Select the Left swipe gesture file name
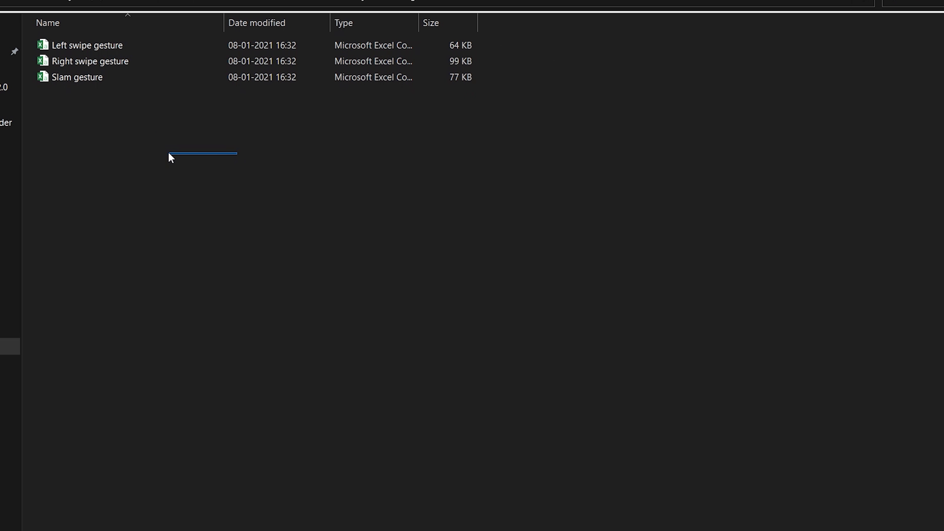 [x=87, y=45]
